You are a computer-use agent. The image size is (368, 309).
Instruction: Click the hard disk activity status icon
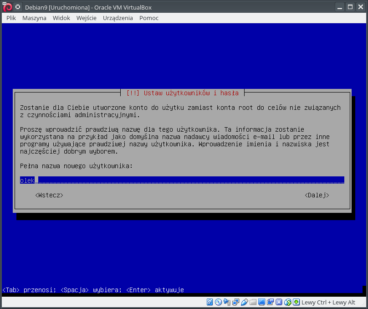click(x=210, y=302)
